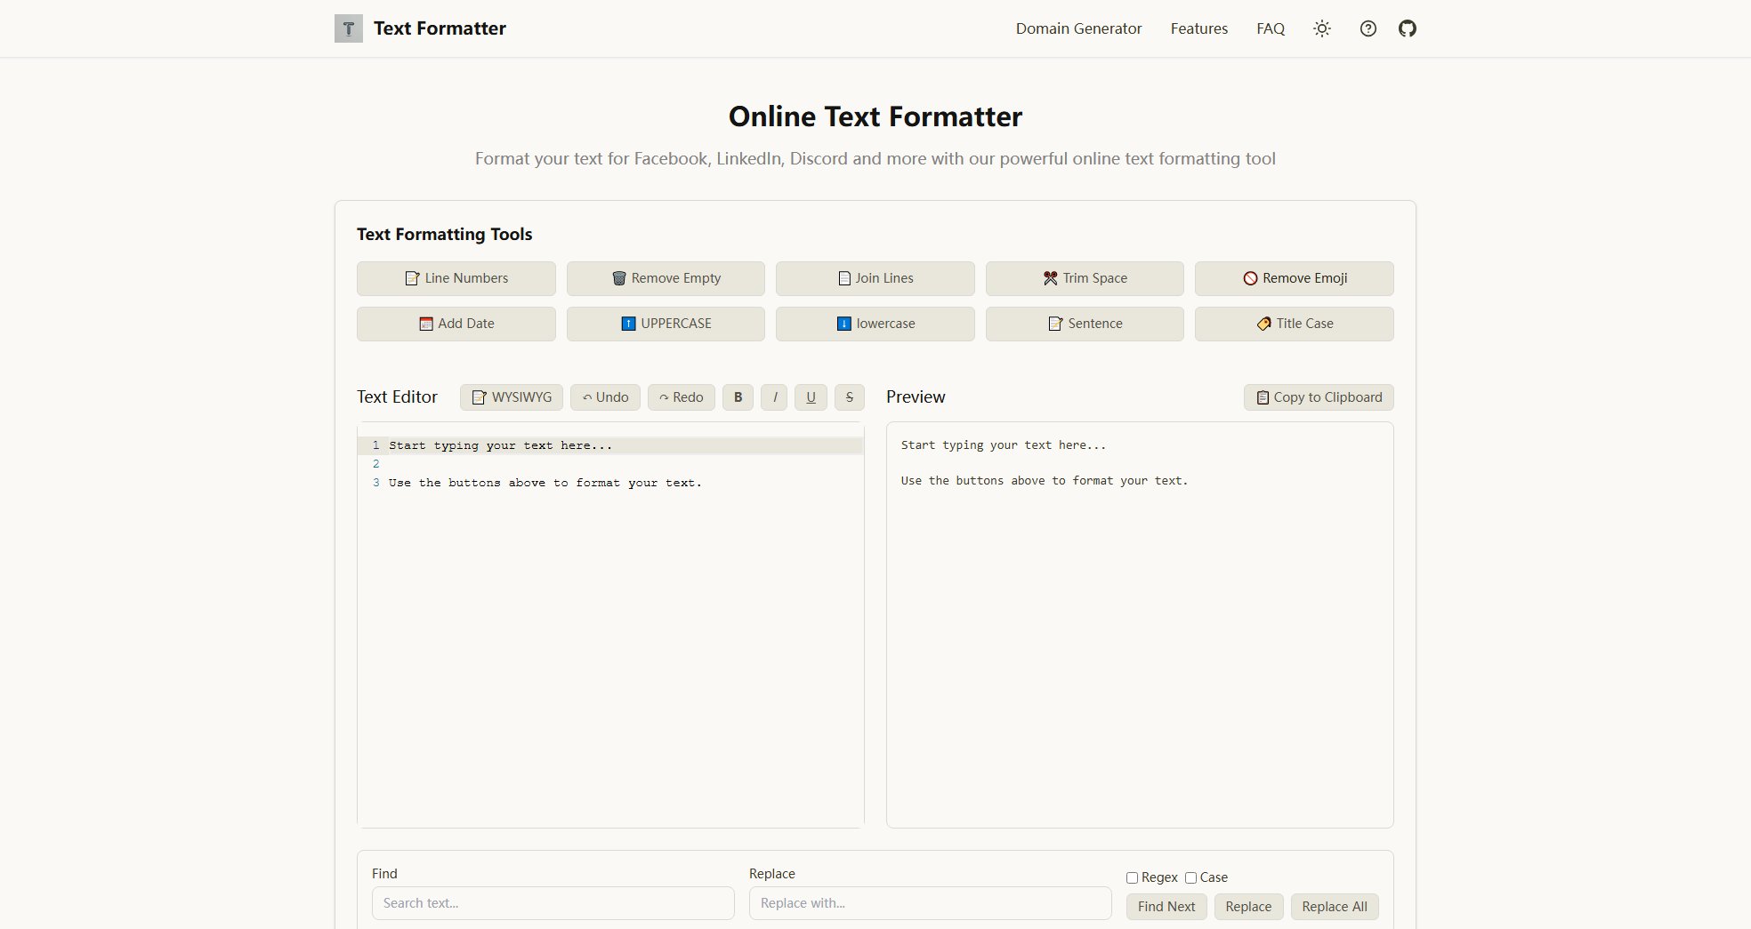Redo the last undone edit
Viewport: 1751px width, 929px height.
pos(682,397)
